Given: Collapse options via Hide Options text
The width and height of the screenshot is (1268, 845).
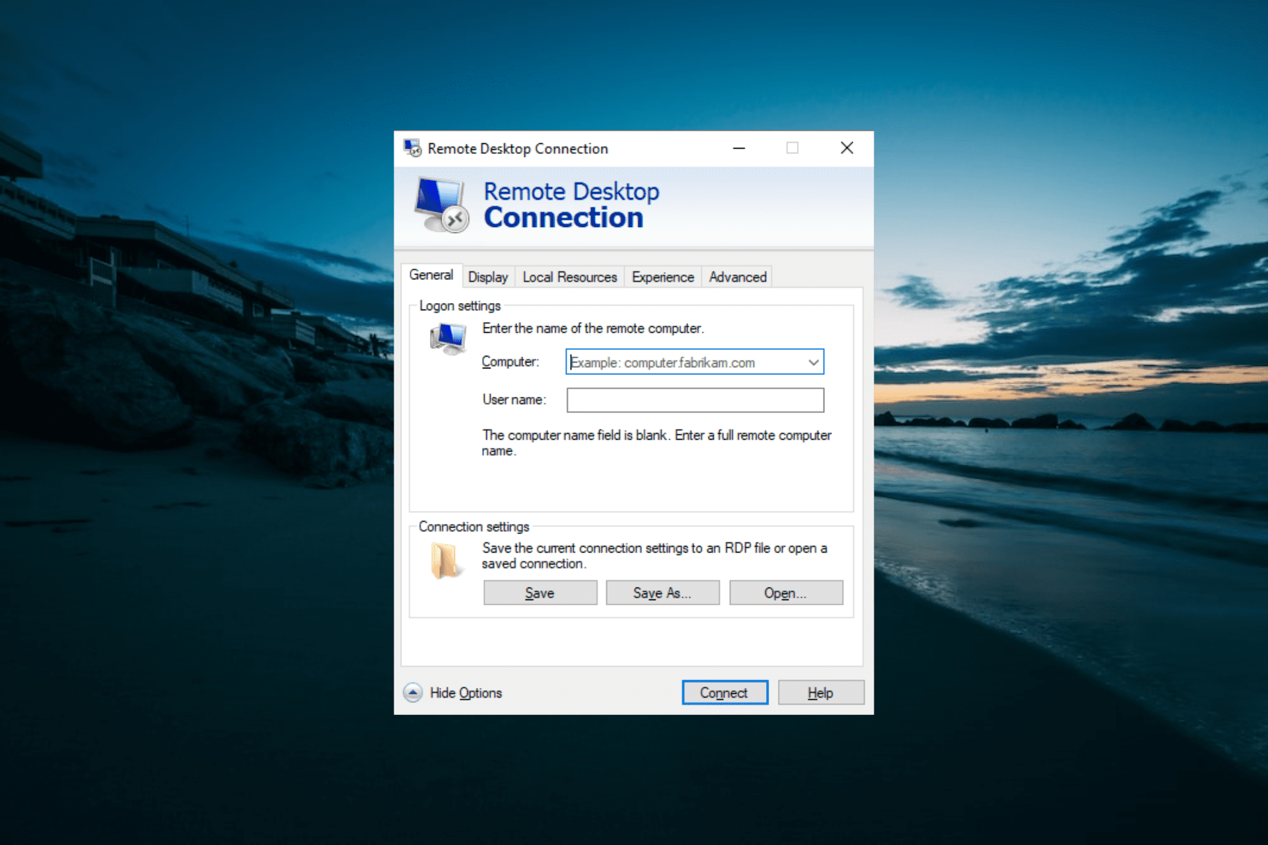Looking at the screenshot, I should point(466,693).
